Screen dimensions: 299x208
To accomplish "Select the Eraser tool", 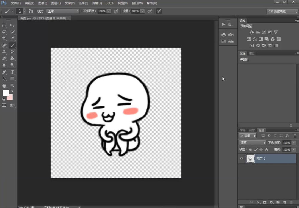I will (x=4, y=58).
